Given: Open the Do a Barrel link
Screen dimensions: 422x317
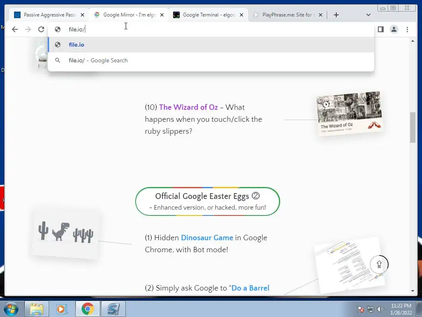Looking at the screenshot, I should point(250,288).
